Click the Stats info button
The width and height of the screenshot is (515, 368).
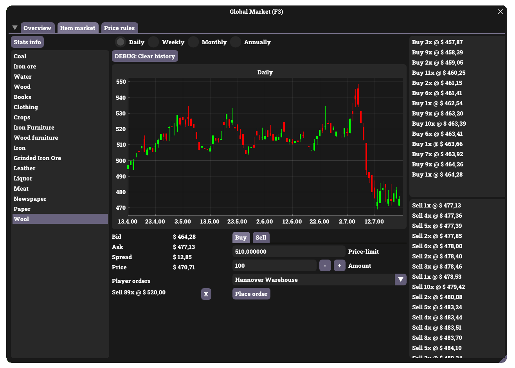pos(27,42)
